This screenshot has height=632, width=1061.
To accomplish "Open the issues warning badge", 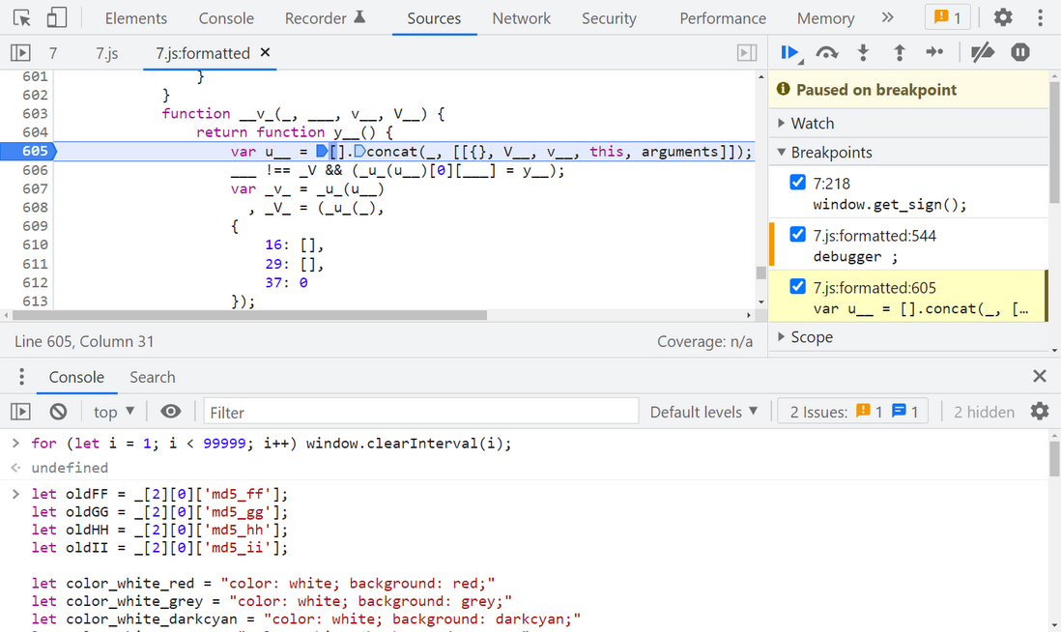I will (x=947, y=17).
